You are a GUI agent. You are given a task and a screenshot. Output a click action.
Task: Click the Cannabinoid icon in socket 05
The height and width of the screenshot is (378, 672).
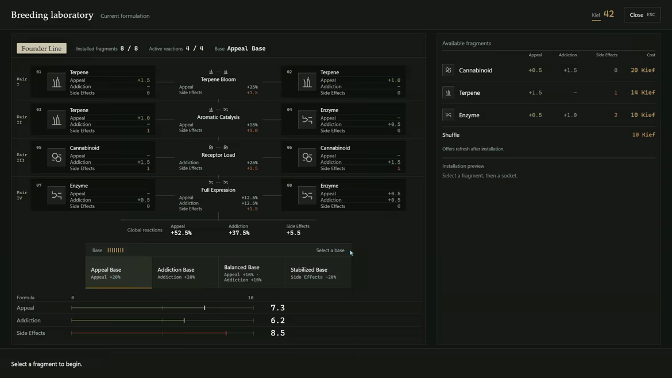56,157
